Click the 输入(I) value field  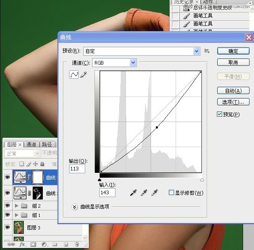[107, 193]
